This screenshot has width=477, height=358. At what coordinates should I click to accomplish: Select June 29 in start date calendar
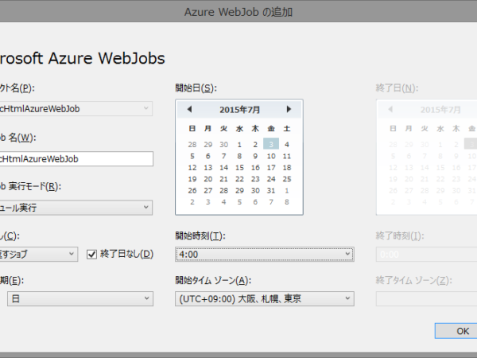[x=207, y=144]
